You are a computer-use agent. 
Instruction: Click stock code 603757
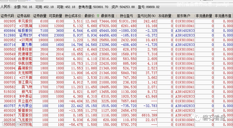click(10, 106)
